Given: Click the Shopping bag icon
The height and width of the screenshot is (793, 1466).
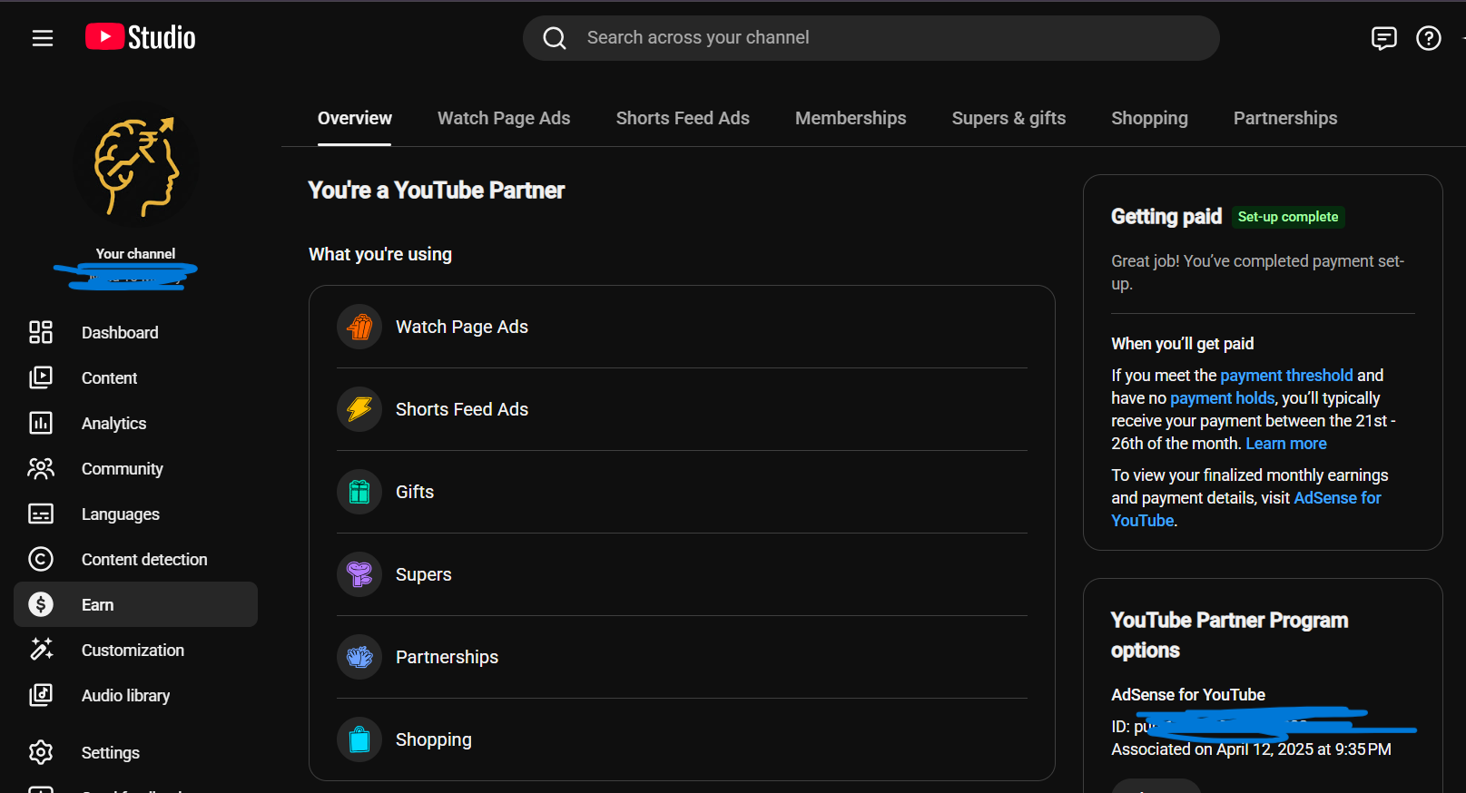Looking at the screenshot, I should (x=359, y=739).
